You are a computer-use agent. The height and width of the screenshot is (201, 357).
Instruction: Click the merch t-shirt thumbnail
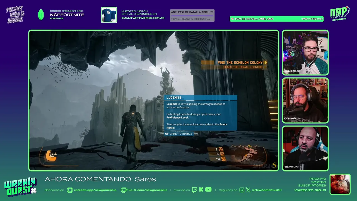(x=109, y=15)
